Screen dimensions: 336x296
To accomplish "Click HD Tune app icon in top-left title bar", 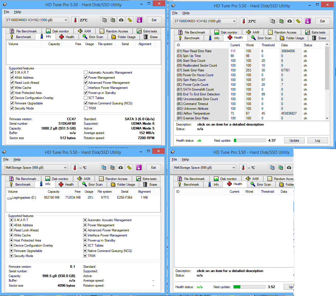I will click(x=5, y=5).
